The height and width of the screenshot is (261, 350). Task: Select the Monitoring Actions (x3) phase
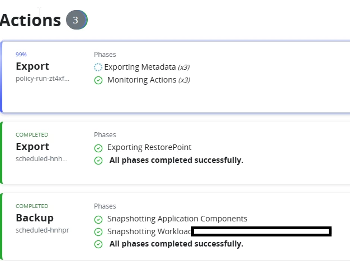(149, 80)
